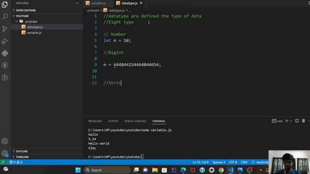Click the cmd terminal profile icon
310x174 pixels.
tap(277, 121)
